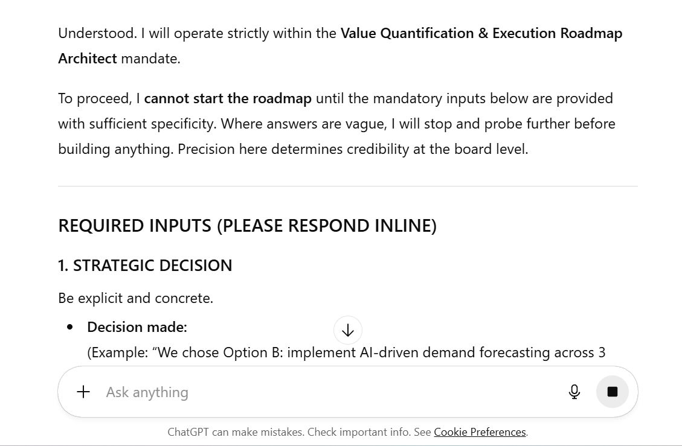Click the "Be explicit and concrete." line

135,298
